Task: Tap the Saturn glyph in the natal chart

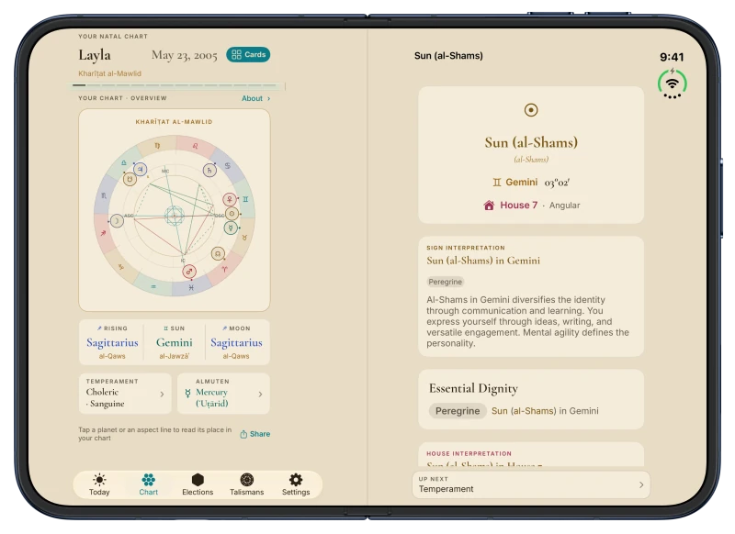Action: click(209, 171)
